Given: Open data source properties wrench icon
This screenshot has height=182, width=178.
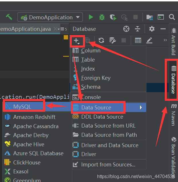Looking at the screenshot, I should 113,40.
